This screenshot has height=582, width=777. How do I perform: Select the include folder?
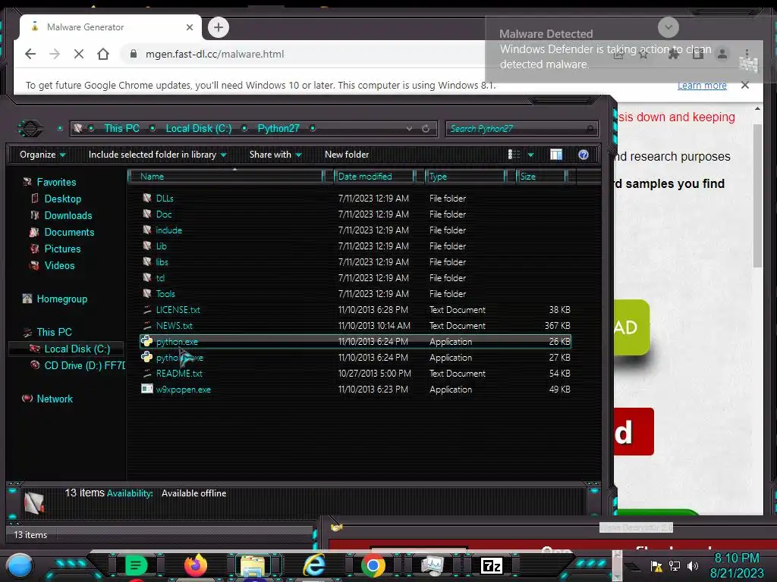coord(168,230)
